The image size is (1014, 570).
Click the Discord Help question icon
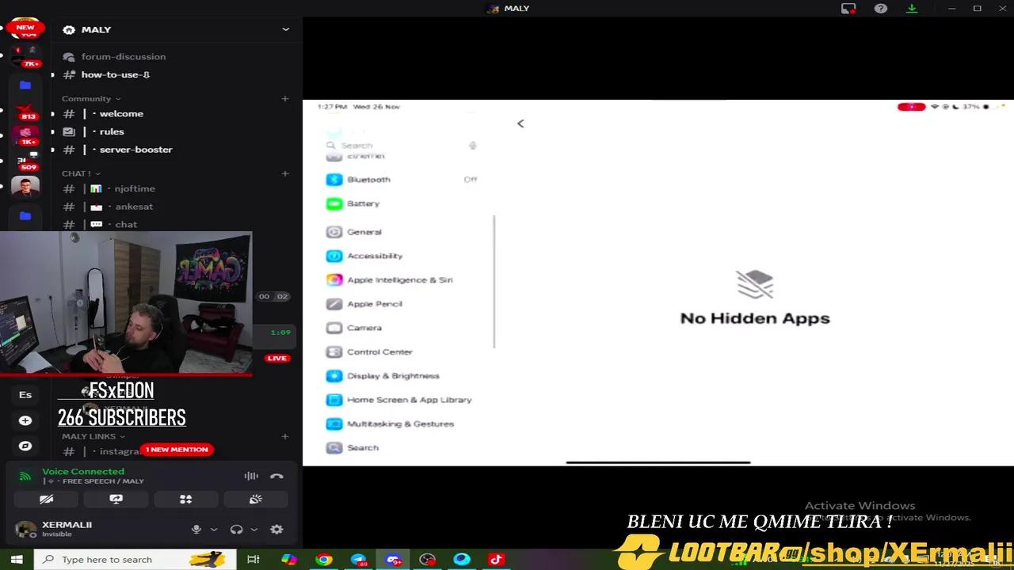tap(880, 9)
